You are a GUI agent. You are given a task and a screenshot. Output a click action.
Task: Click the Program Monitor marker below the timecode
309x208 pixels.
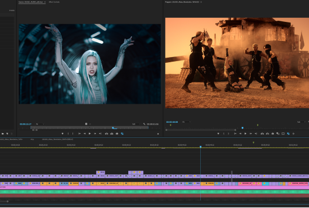[x=171, y=125]
